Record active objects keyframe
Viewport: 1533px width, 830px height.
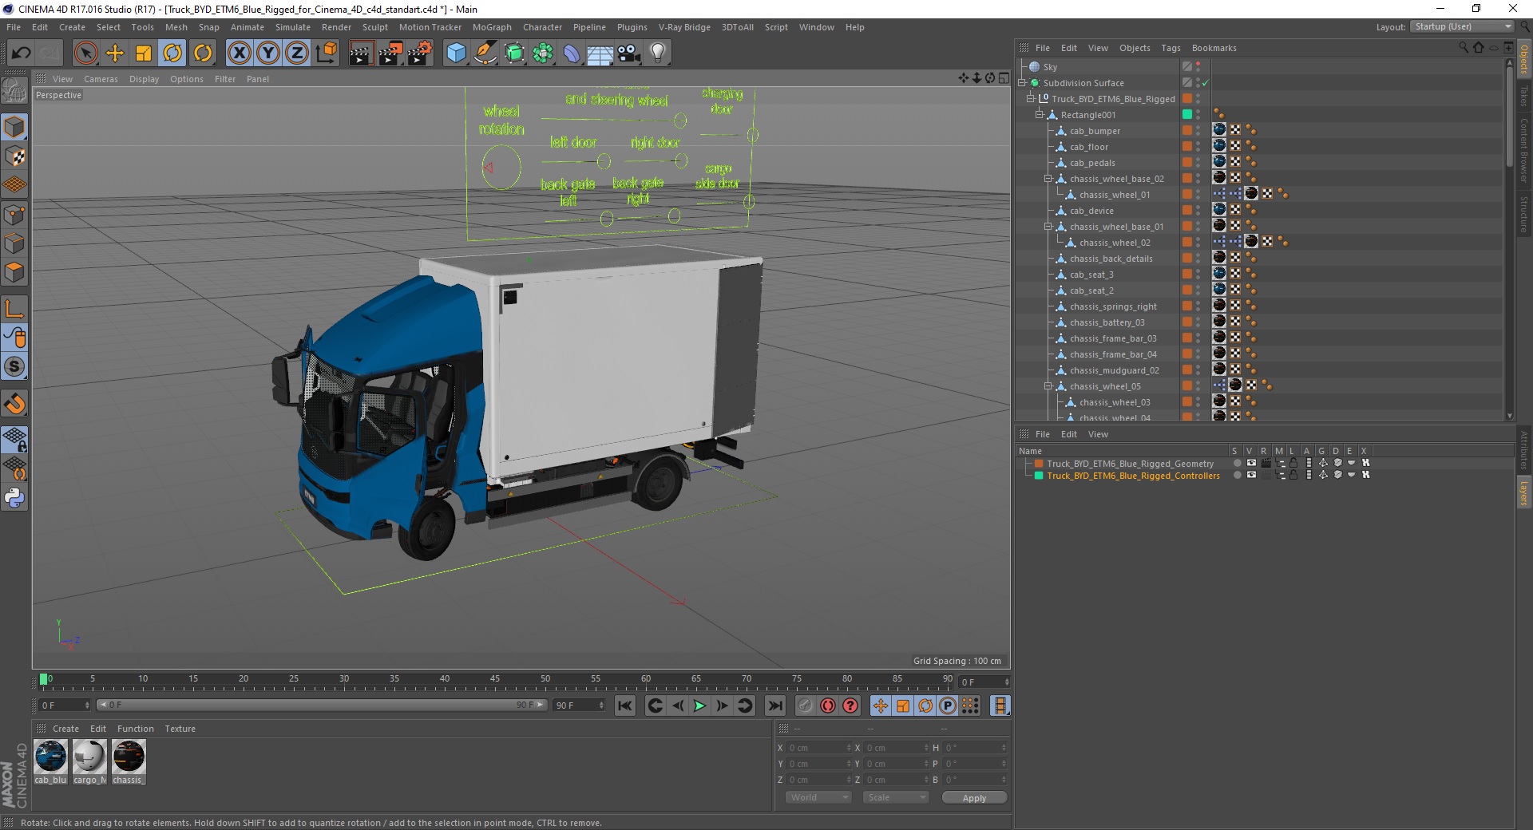click(805, 705)
